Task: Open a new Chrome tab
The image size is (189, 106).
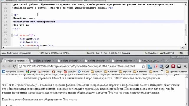Action: (167, 61)
